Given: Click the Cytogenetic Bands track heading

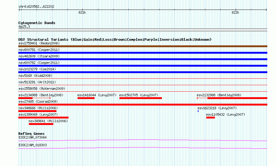Looking at the screenshot, I should pyautogui.click(x=37, y=23).
